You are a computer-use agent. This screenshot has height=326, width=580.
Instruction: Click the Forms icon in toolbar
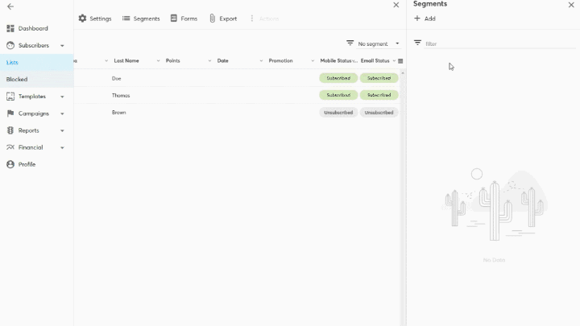pos(174,19)
